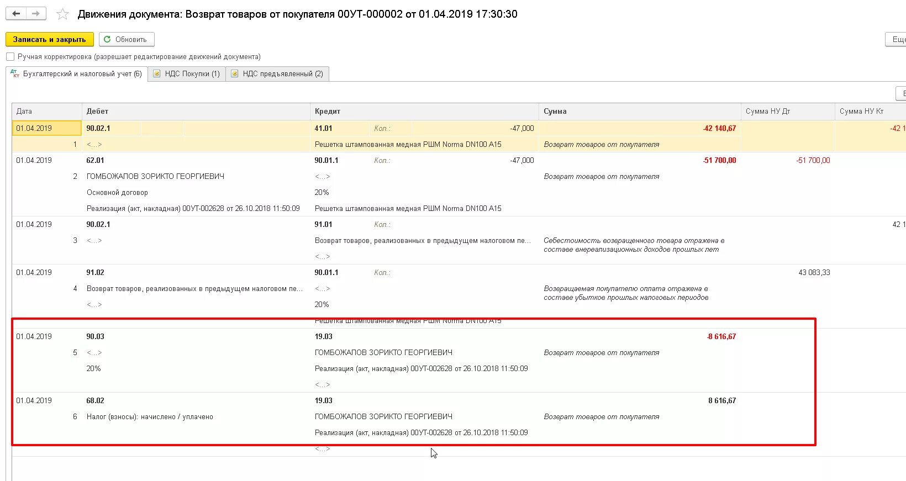Select debit account 62.01 cell

[x=95, y=160]
